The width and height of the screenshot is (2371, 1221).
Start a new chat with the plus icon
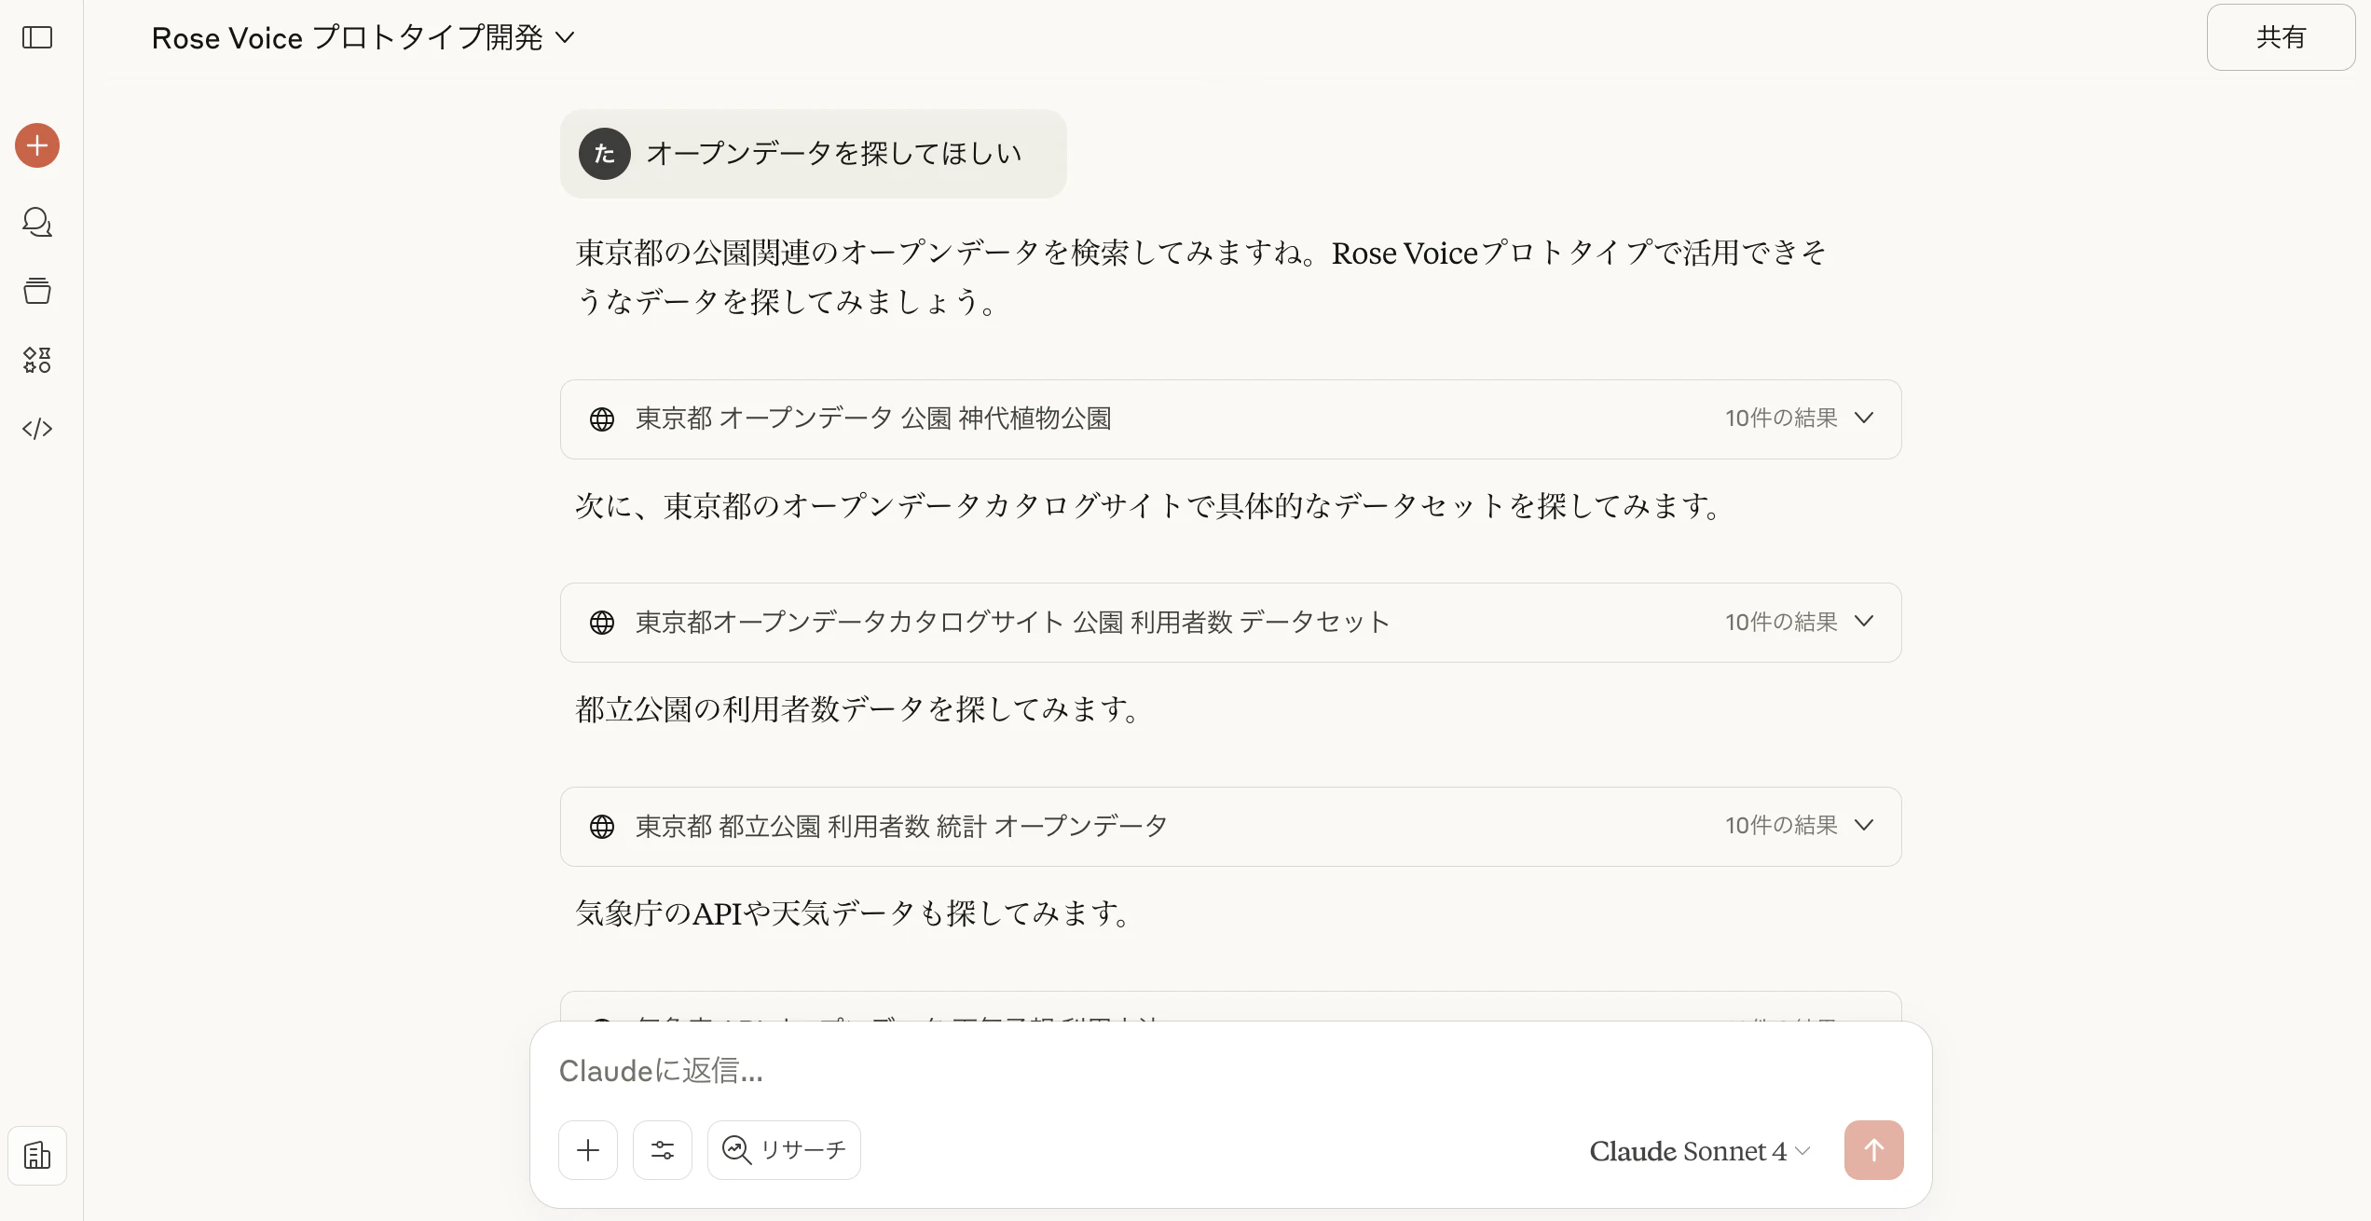click(36, 145)
